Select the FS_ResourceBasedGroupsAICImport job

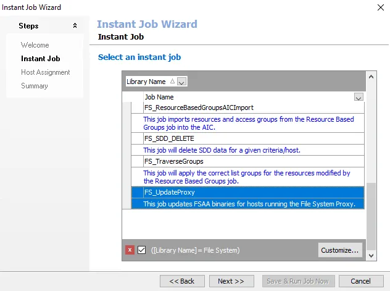pos(247,108)
